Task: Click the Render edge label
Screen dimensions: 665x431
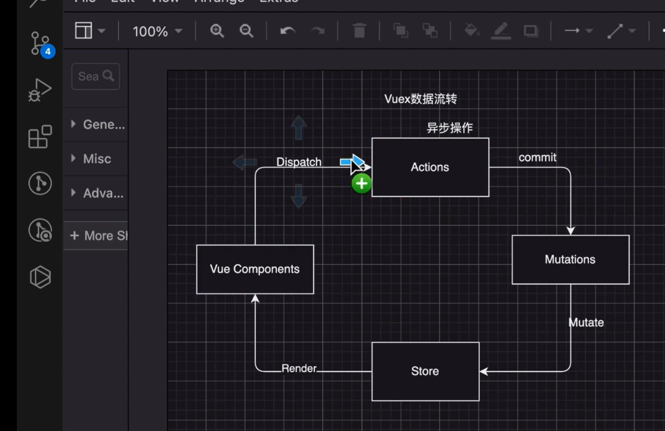Action: (299, 368)
